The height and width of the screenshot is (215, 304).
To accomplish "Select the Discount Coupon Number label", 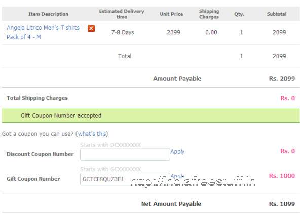I will tap(40, 154).
